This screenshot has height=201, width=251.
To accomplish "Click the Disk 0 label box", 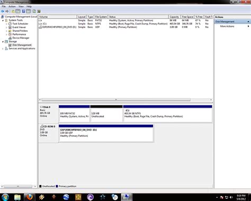I will [x=48, y=113].
